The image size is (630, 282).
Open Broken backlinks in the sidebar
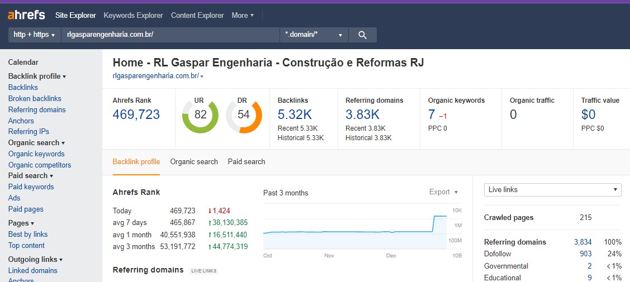35,98
